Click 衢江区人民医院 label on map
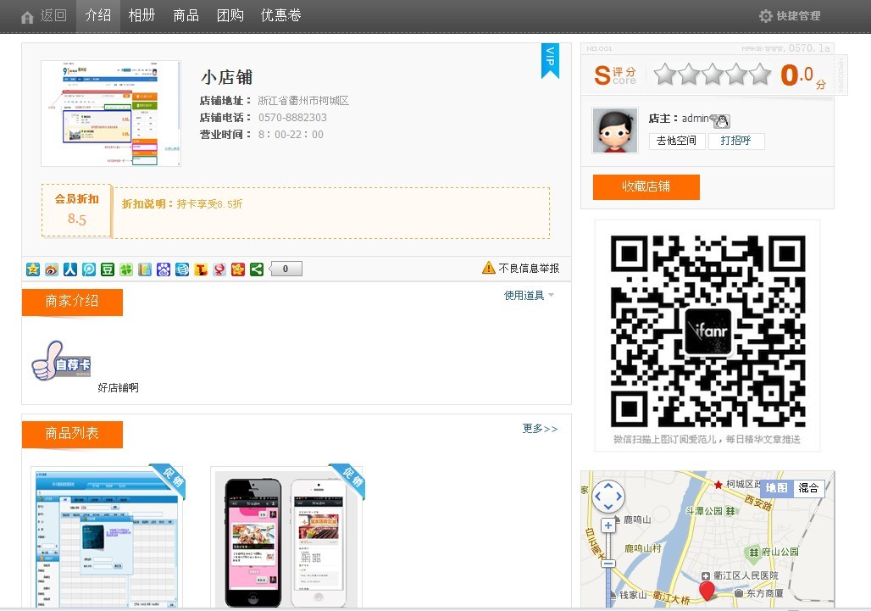The image size is (871, 611). click(746, 575)
